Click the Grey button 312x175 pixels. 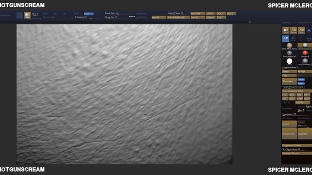point(289,76)
